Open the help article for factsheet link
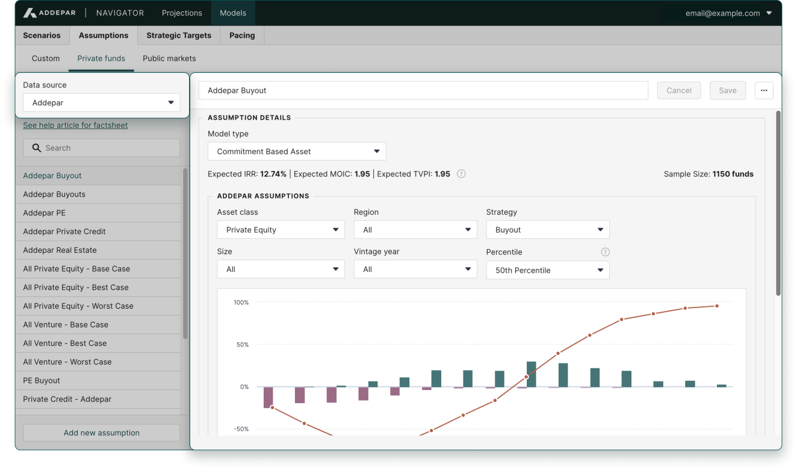The width and height of the screenshot is (797, 470). point(75,125)
